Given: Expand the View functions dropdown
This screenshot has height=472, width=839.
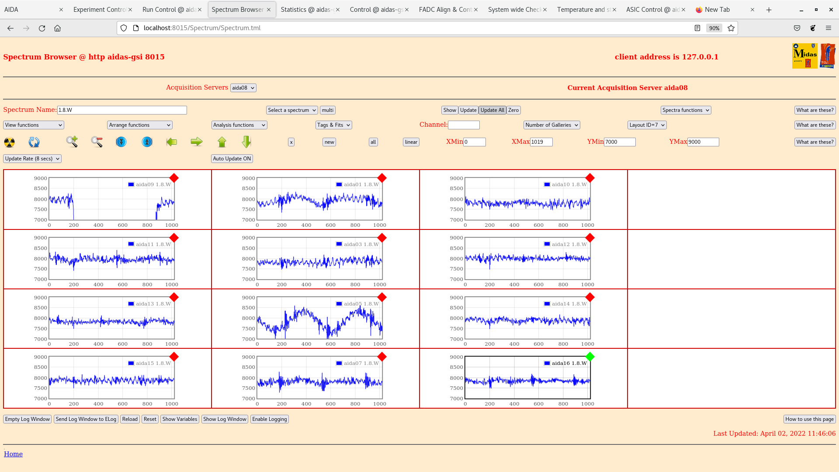Looking at the screenshot, I should tap(34, 125).
